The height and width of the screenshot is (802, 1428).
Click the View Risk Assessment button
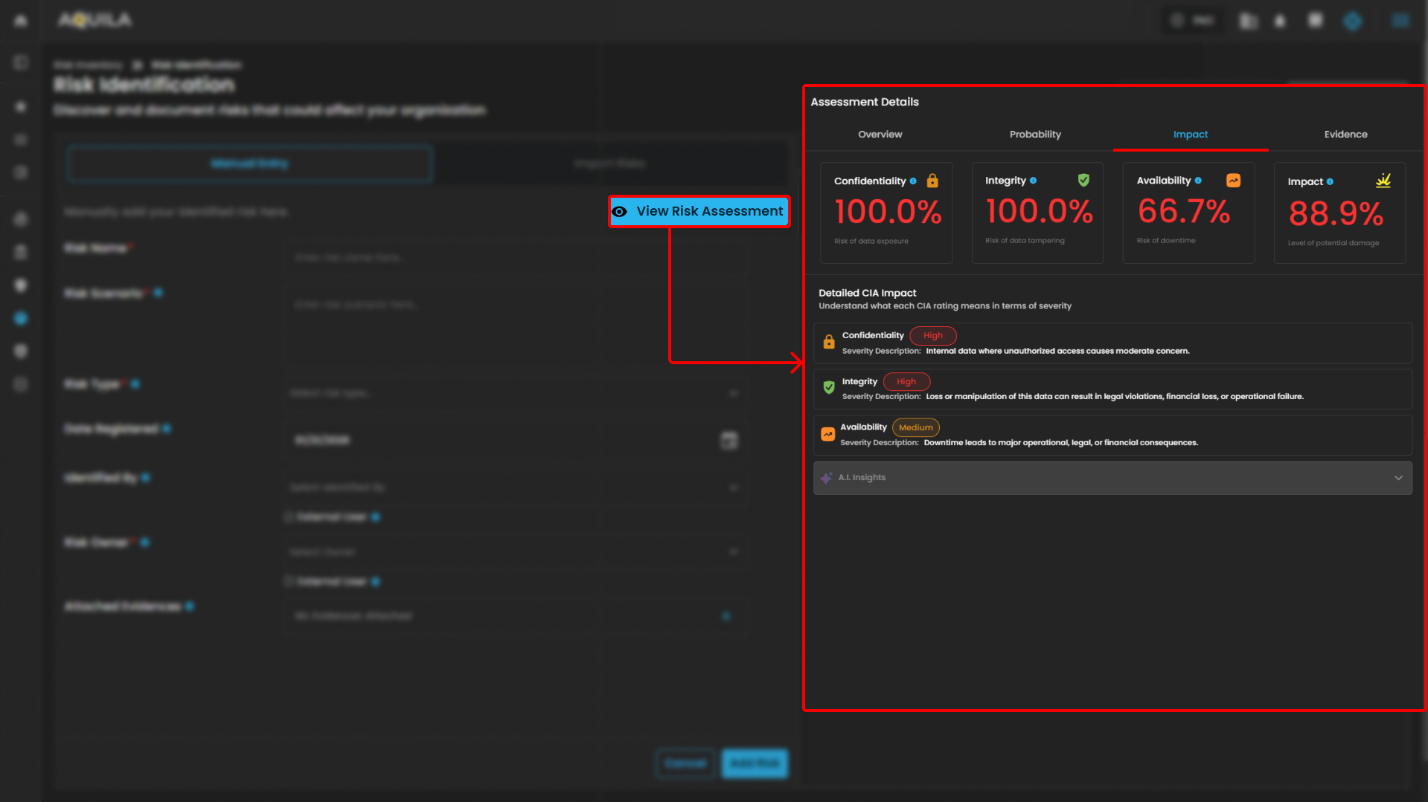[699, 212]
